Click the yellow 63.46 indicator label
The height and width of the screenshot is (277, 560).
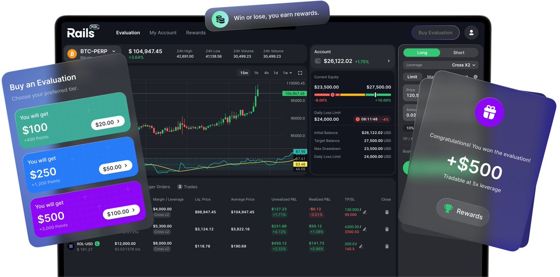coord(300,164)
